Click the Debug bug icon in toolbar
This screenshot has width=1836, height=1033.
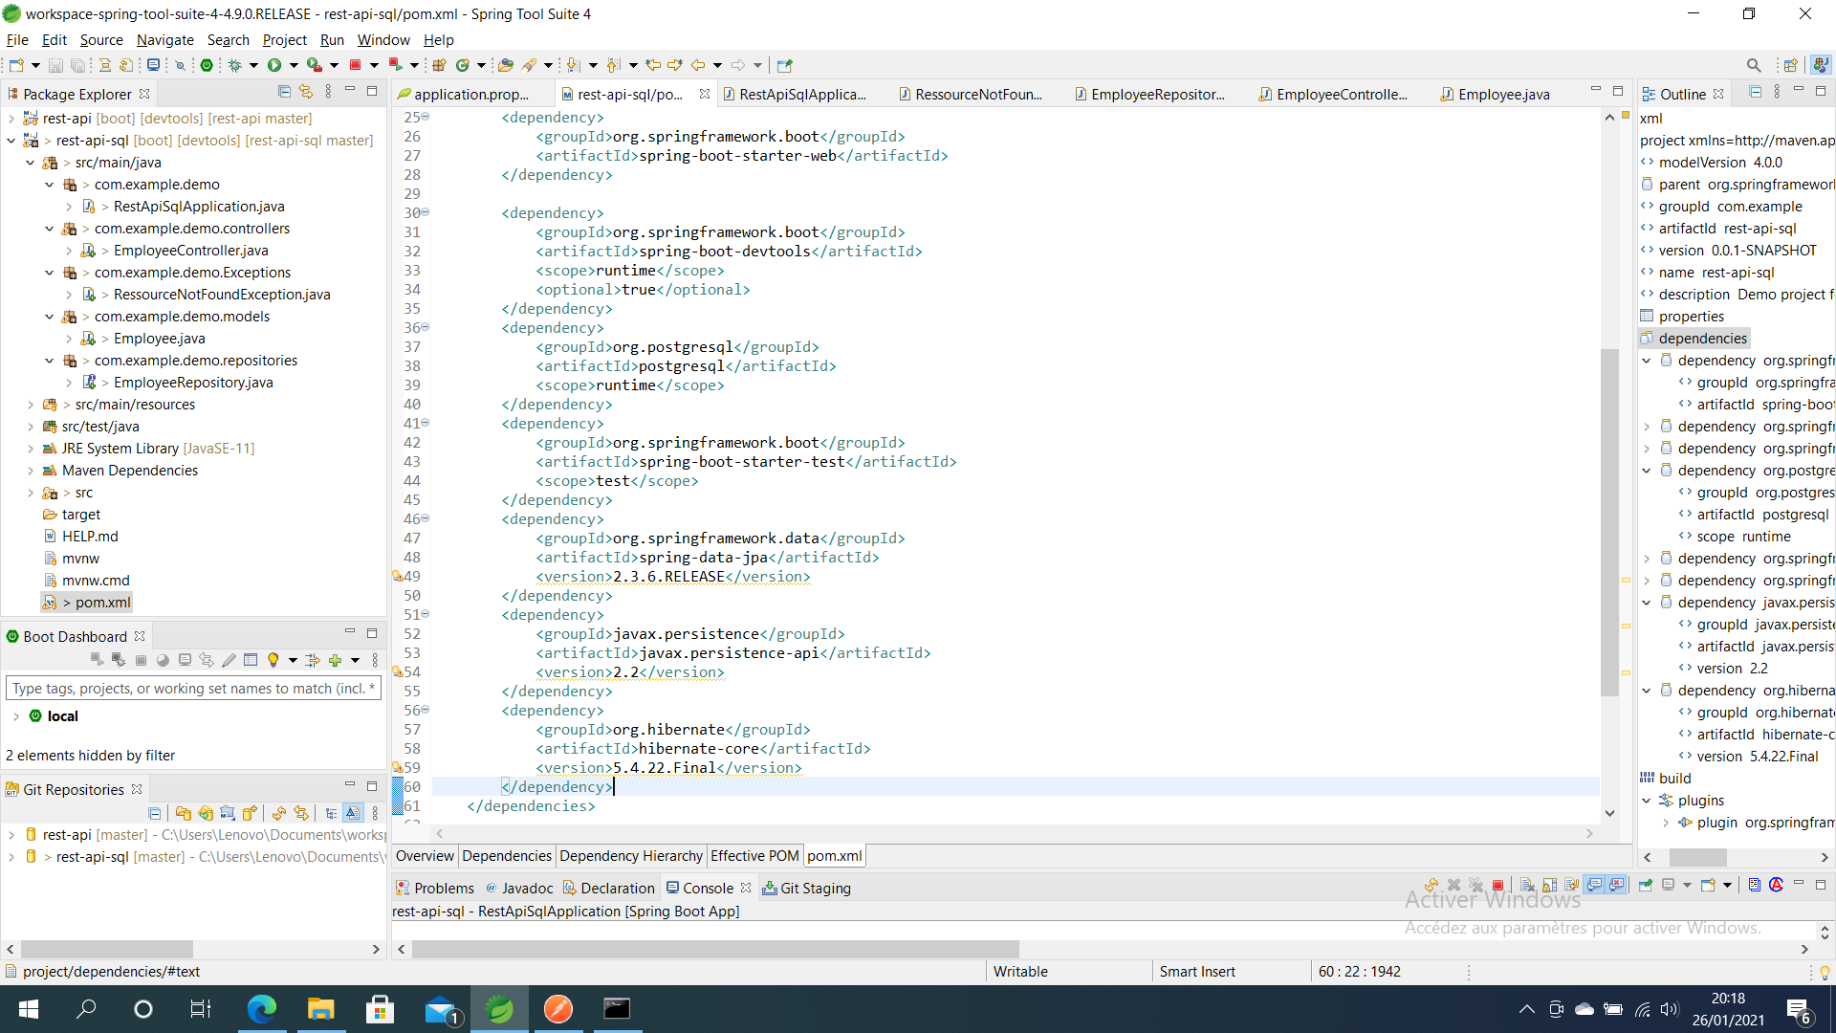tap(234, 65)
